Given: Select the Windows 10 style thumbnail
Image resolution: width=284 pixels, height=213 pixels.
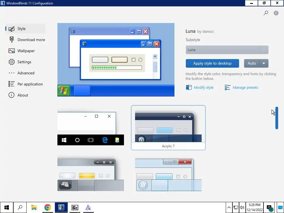Looking at the screenshot, I should 91,128.
